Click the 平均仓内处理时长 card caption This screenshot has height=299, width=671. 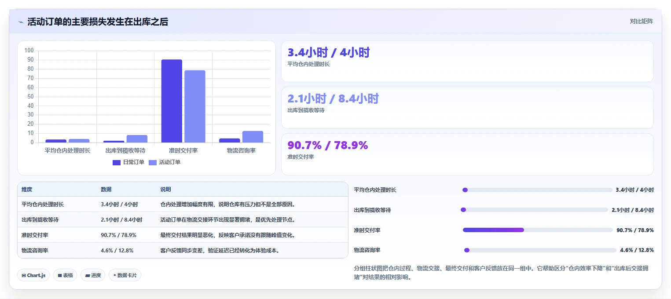click(x=308, y=64)
